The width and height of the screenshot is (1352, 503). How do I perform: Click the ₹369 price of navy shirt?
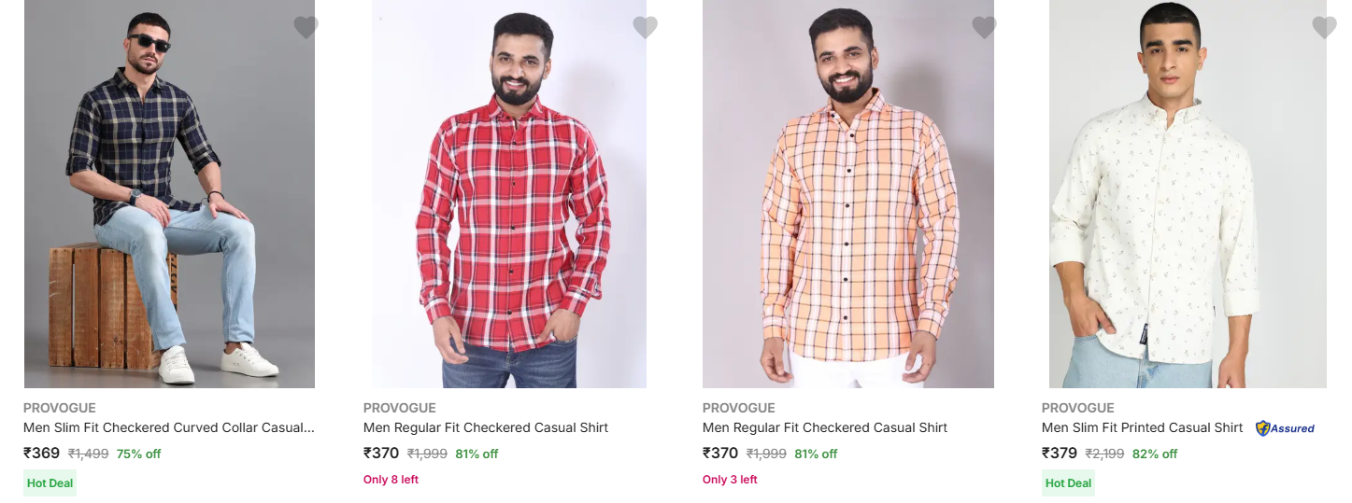tap(42, 454)
